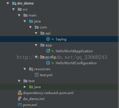Viewport: 119px width, 108px height.
Task: Select the Saying class name
Action: [x=61, y=39]
